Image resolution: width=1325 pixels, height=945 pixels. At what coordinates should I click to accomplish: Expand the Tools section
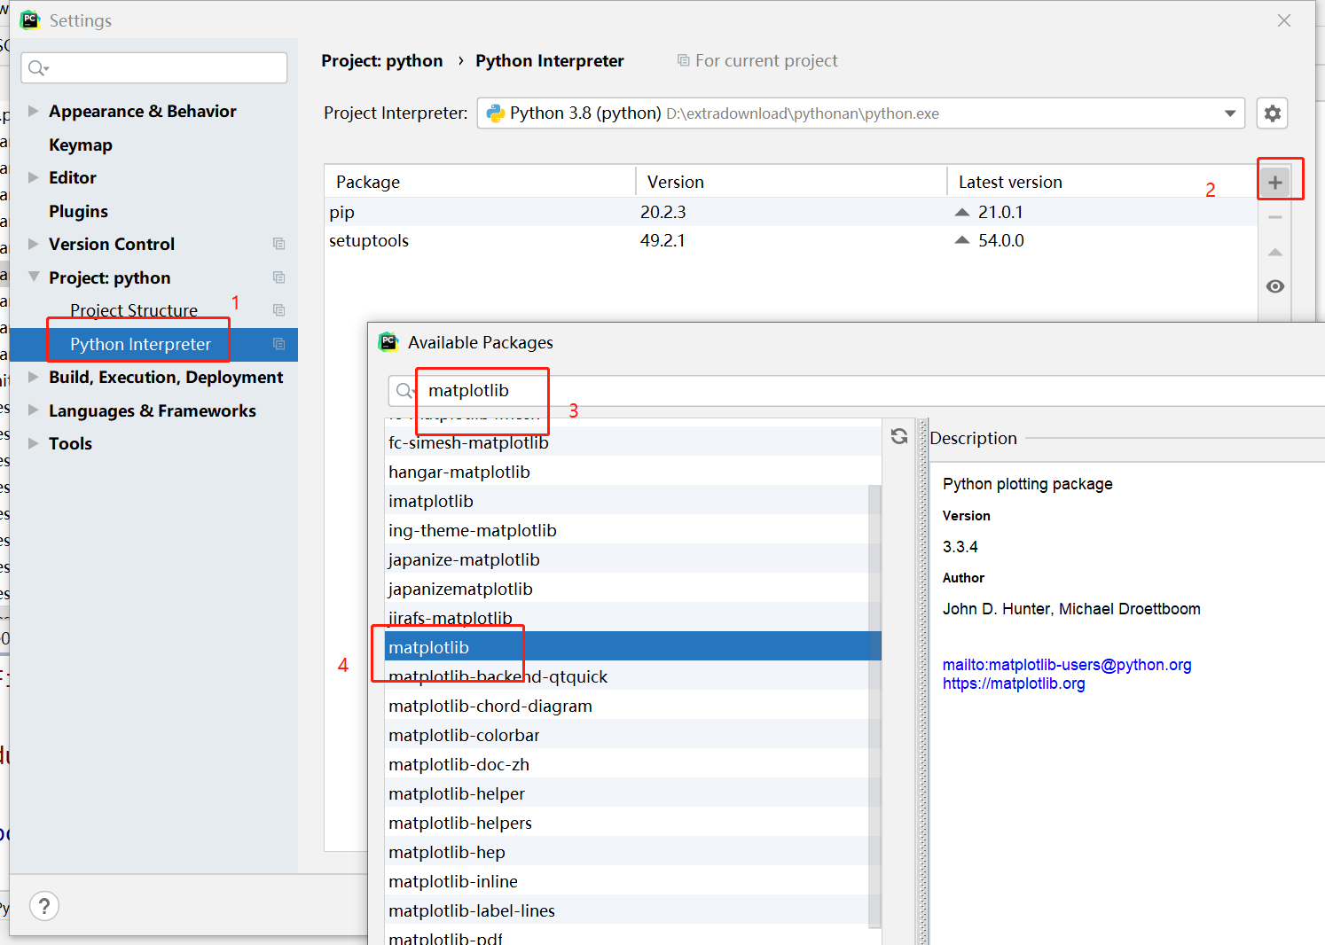click(34, 443)
